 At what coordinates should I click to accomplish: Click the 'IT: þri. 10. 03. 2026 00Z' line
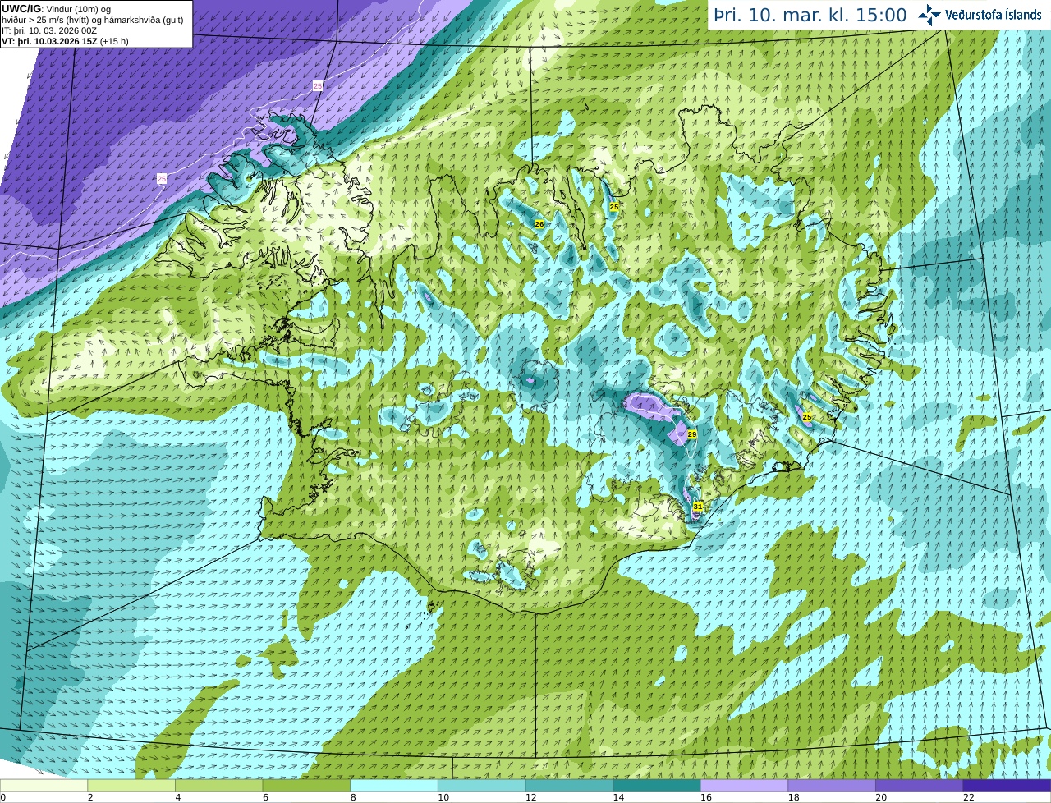pos(49,30)
